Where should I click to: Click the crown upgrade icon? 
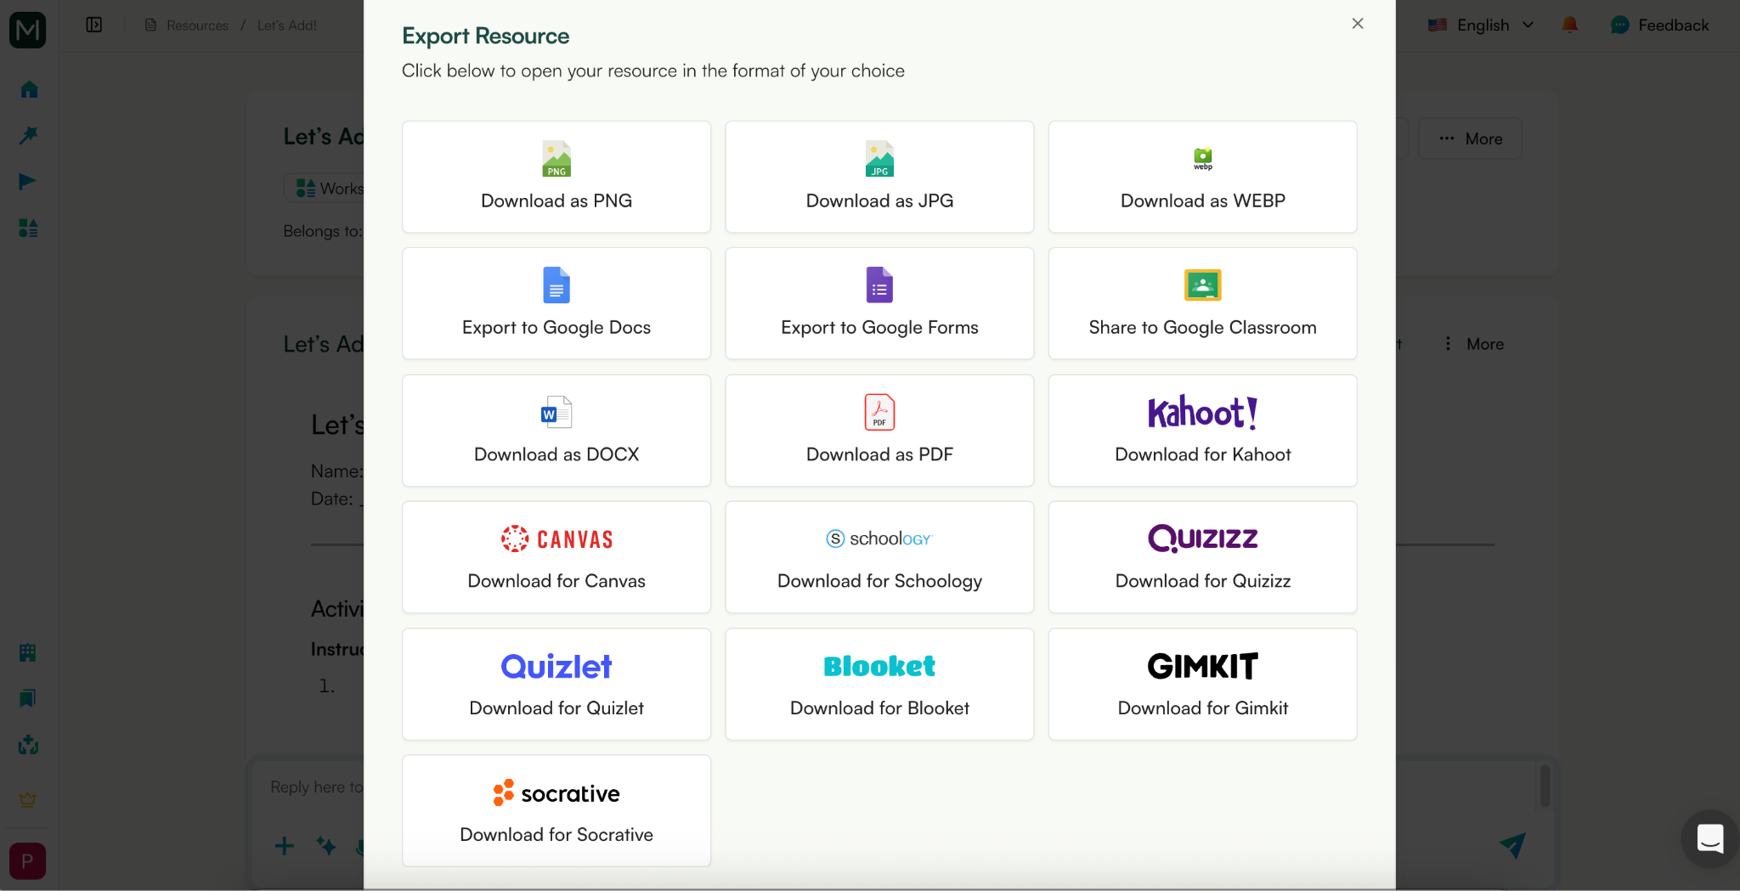coord(28,798)
